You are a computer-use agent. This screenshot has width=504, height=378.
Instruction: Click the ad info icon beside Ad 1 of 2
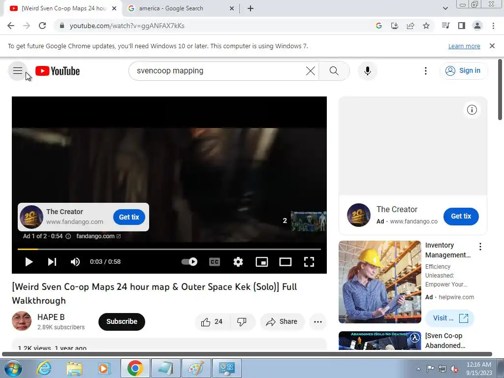pos(68,236)
